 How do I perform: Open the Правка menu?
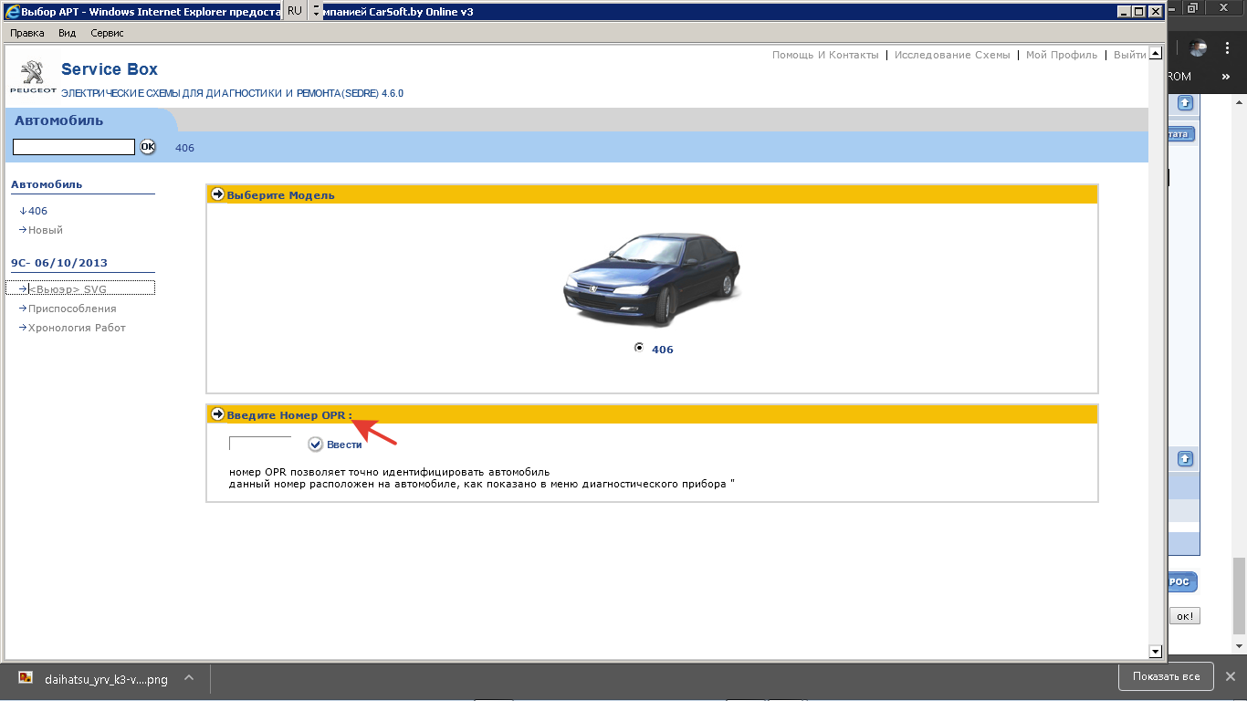click(x=27, y=33)
